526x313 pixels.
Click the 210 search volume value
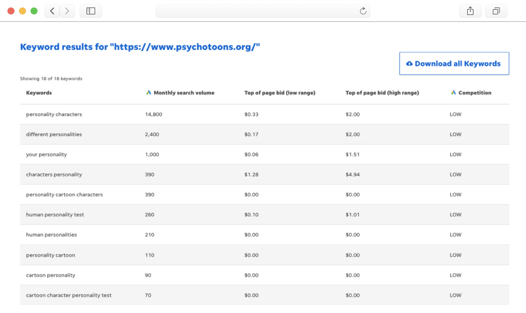point(149,235)
